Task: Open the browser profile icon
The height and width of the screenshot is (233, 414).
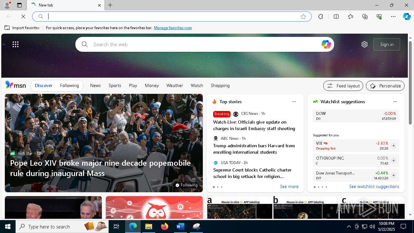Action: coord(7,5)
